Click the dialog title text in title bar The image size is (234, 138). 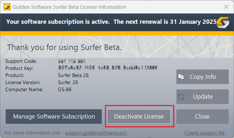point(69,7)
